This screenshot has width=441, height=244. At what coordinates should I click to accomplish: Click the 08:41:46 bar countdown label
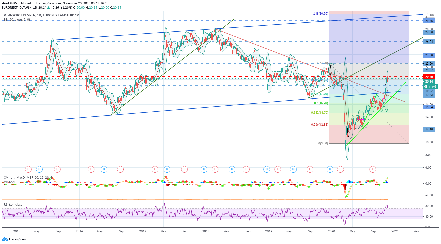[x=431, y=87]
